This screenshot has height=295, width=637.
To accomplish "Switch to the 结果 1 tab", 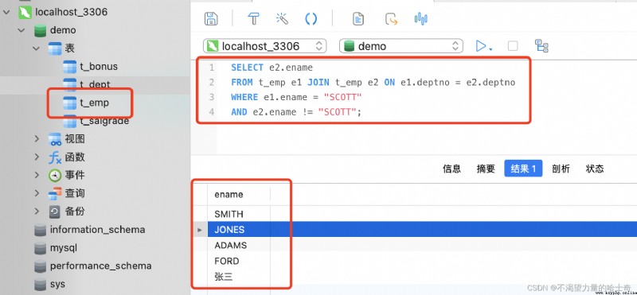I will (x=523, y=168).
